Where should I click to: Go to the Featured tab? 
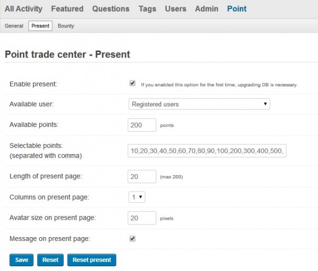pyautogui.click(x=67, y=8)
